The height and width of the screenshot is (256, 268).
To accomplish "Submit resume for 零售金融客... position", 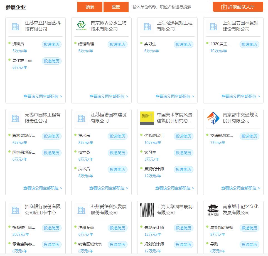I will click(x=51, y=245).
